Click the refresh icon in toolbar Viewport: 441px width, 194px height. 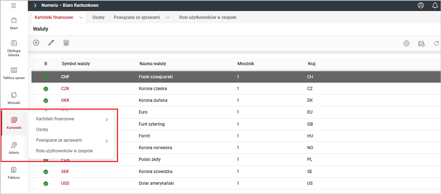click(436, 43)
